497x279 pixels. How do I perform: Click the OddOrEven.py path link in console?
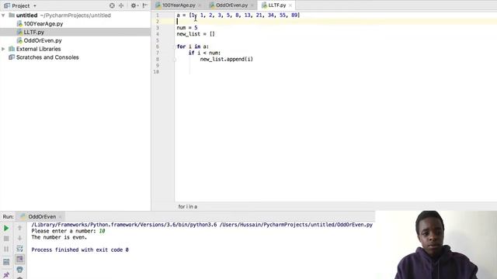click(296, 225)
